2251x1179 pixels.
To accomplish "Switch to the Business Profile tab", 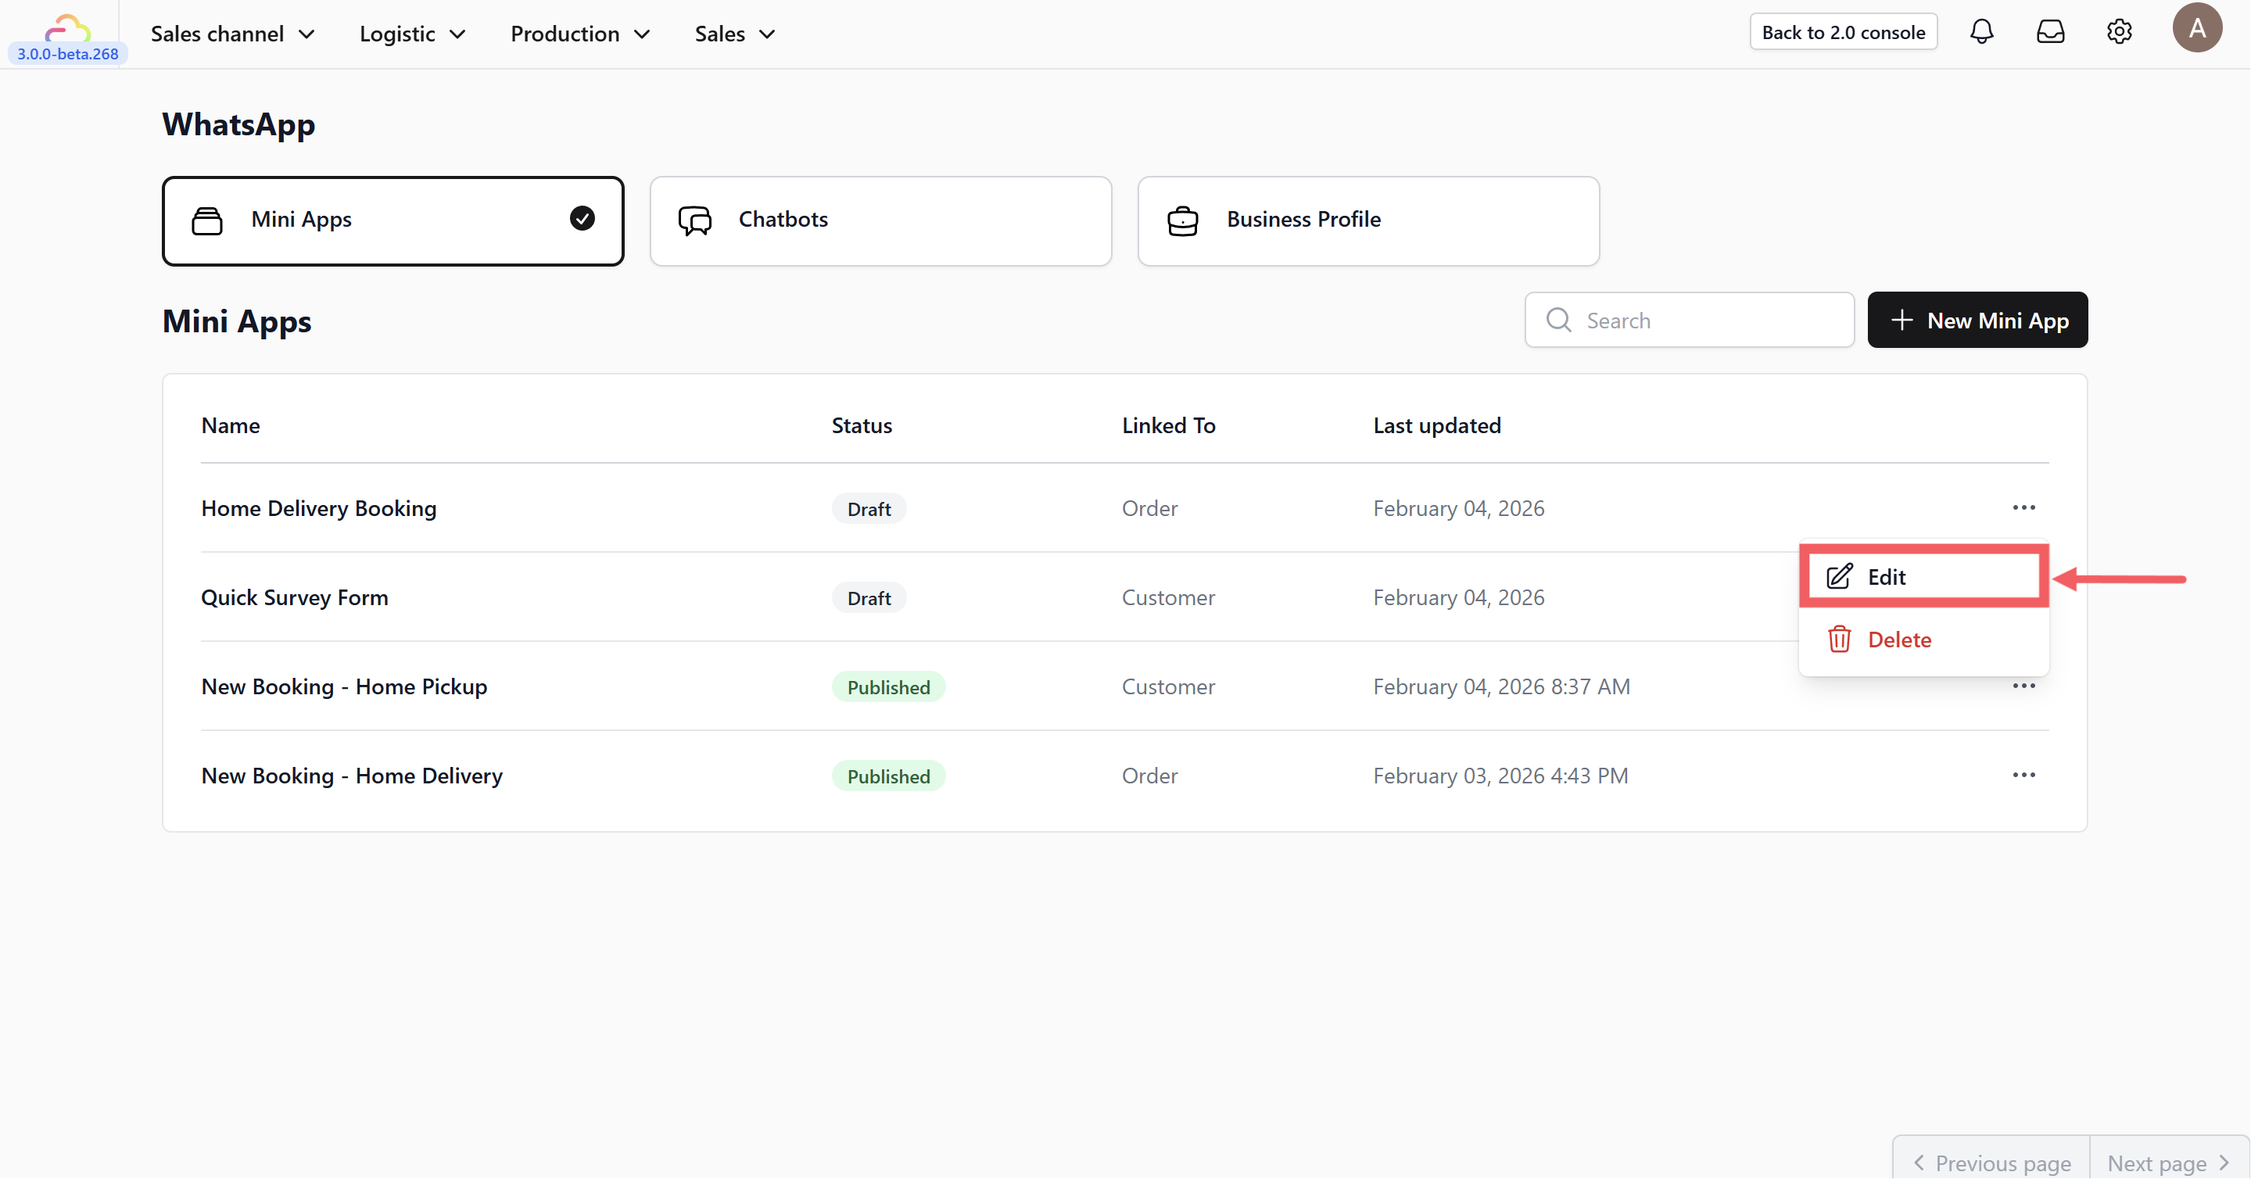I will pyautogui.click(x=1367, y=221).
